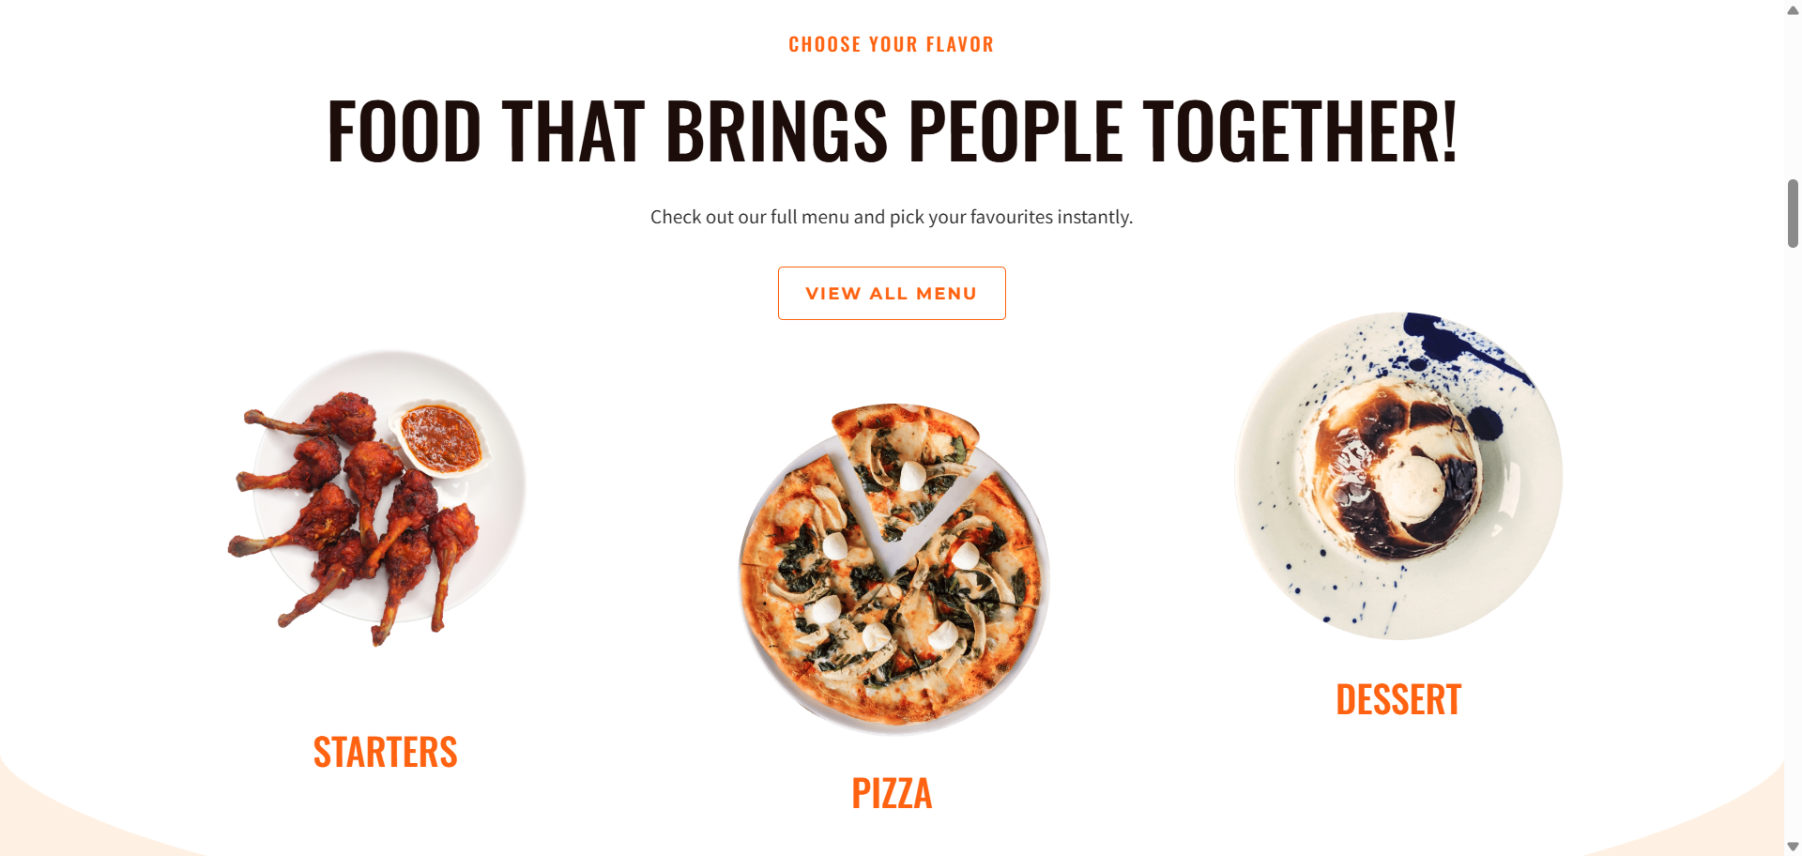
Task: Click the ice cream scoop on dessert
Action: tap(1415, 486)
